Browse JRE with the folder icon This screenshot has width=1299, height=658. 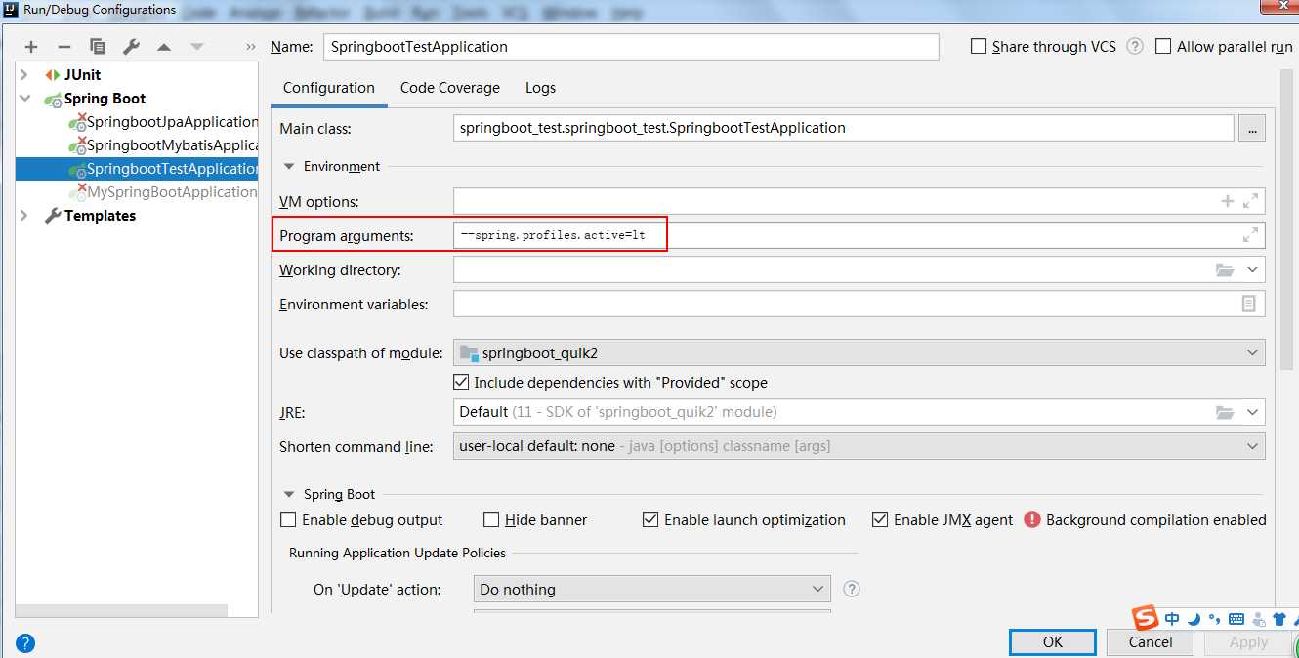1225,412
